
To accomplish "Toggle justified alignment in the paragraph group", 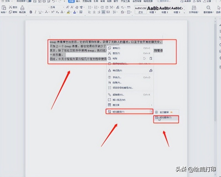I will (103, 12).
